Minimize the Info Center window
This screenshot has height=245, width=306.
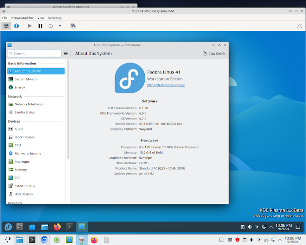coord(214,45)
